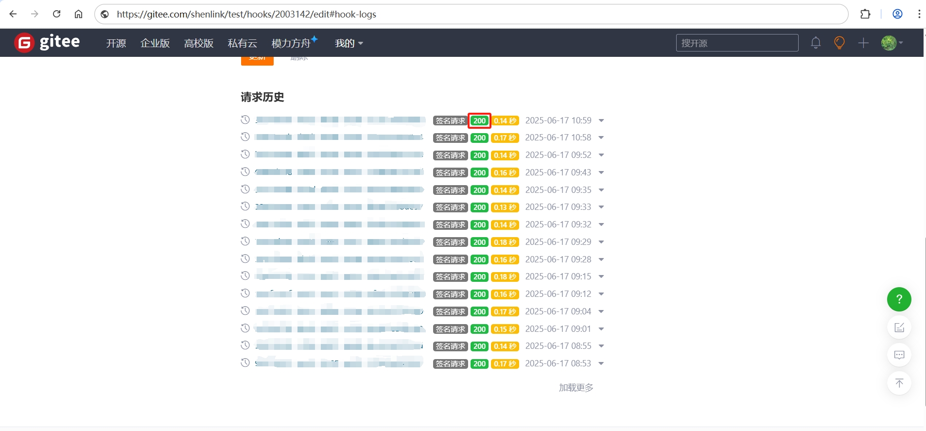926x431 pixels.
Task: Expand the 2025-06-17 08:55 request details
Action: (x=601, y=346)
